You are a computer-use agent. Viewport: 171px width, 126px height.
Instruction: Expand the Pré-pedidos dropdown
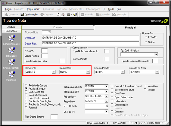tap(106, 96)
